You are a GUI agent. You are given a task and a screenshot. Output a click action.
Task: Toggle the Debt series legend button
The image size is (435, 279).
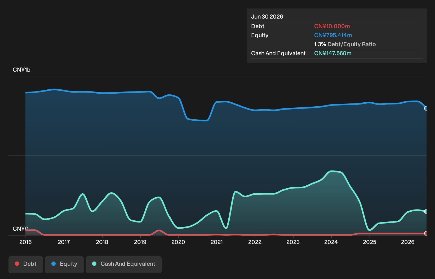tap(26, 264)
